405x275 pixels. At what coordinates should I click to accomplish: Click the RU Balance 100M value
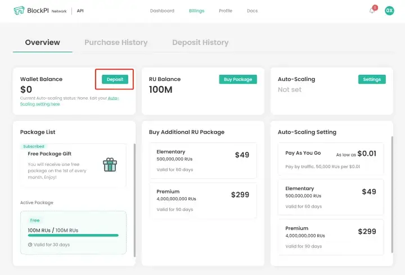[x=161, y=89]
